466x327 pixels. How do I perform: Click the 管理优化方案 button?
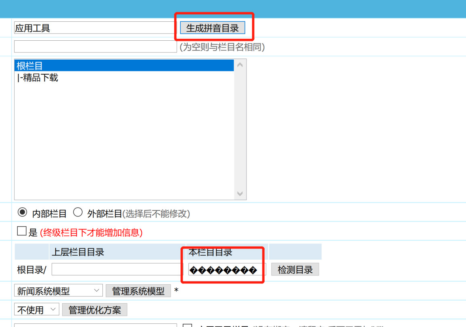[x=94, y=310]
